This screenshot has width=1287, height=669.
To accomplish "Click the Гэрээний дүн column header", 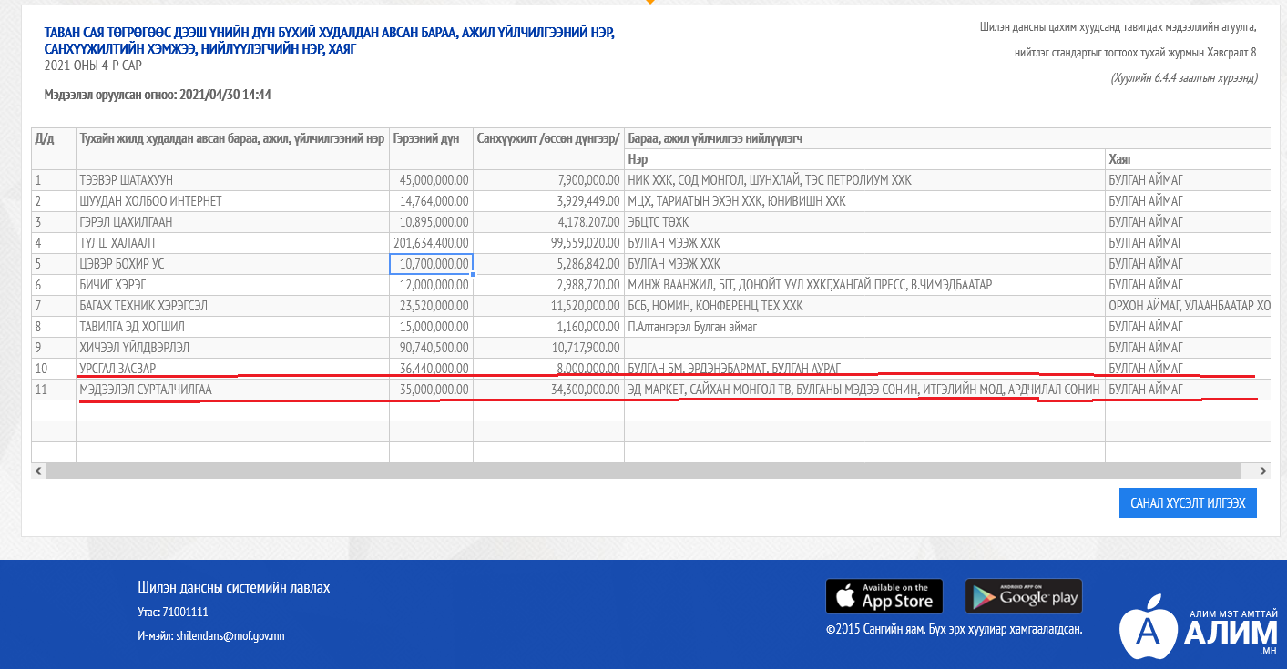I will (432, 147).
